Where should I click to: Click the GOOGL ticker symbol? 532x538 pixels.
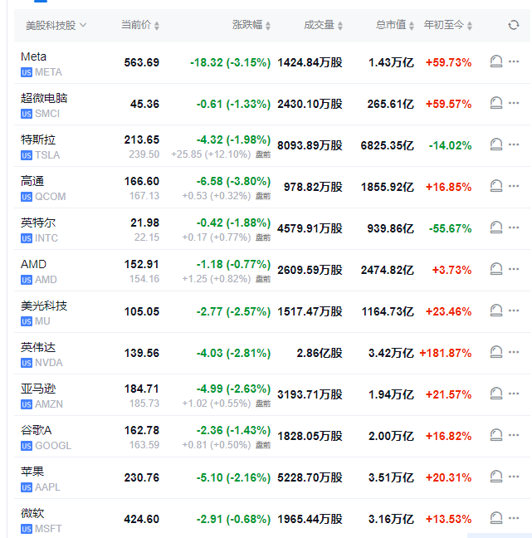pos(53,446)
